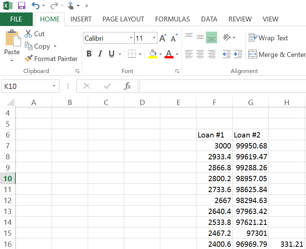This screenshot has width=306, height=249.
Task: Open the FILE backstage menu
Action: tap(16, 19)
